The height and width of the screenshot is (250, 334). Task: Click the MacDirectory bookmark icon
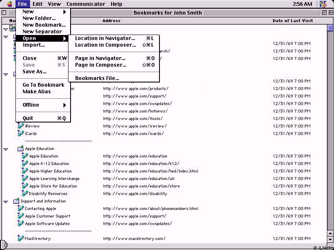(21, 239)
